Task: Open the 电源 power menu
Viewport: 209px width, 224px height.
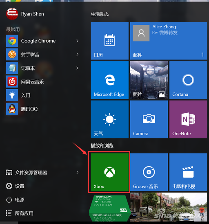Action: (x=15, y=200)
